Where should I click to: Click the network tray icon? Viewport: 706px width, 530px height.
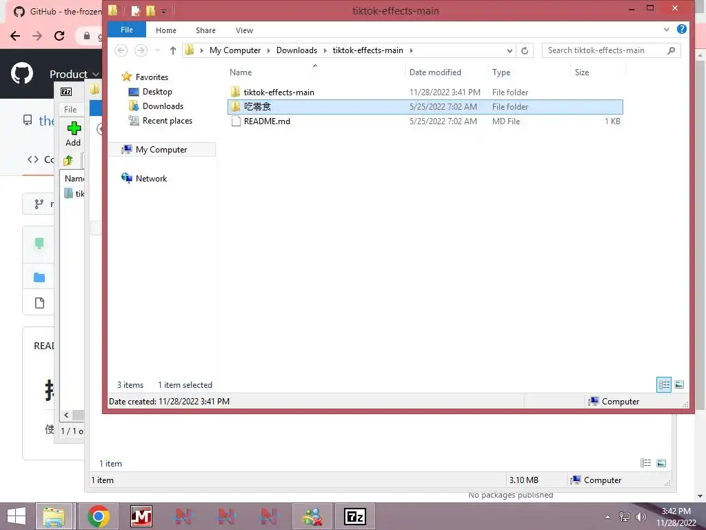(625, 517)
